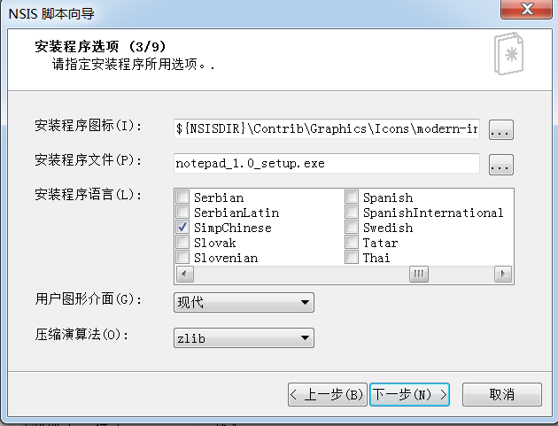Click the left arrow of language list scrollbar

(184, 274)
